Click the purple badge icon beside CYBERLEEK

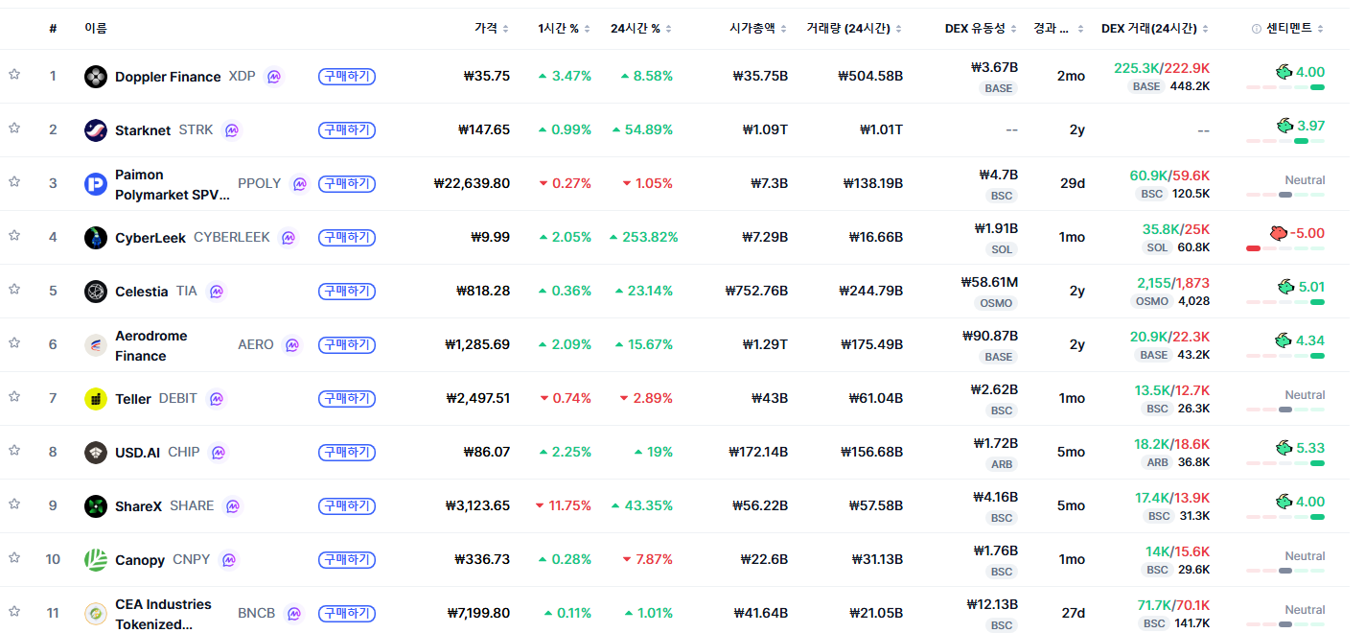(289, 238)
